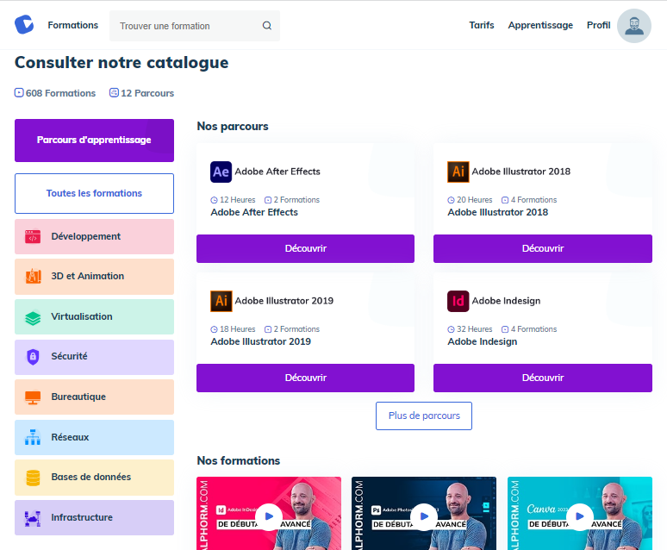Open Adobe Illustrator 2019 course title
The width and height of the screenshot is (667, 550).
261,342
